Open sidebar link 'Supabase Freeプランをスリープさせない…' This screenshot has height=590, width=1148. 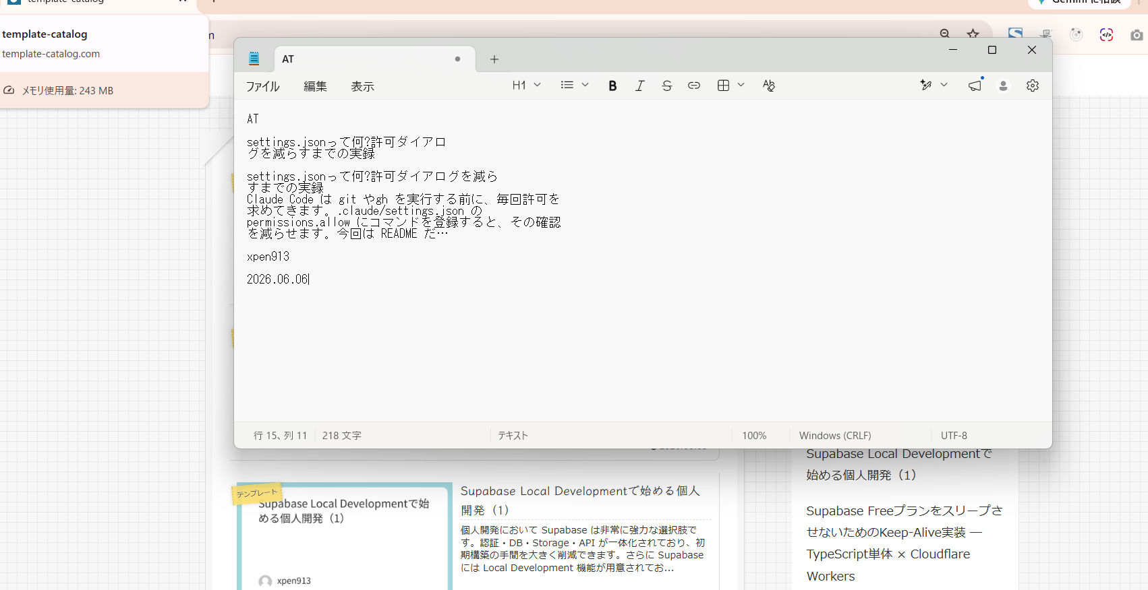[x=905, y=544]
